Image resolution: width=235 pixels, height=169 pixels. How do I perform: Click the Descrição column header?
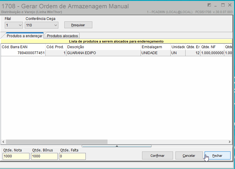[x=103, y=47]
